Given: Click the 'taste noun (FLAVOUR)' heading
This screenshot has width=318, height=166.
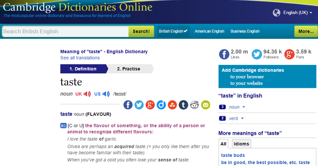Looking at the screenshot, I should [86, 114].
